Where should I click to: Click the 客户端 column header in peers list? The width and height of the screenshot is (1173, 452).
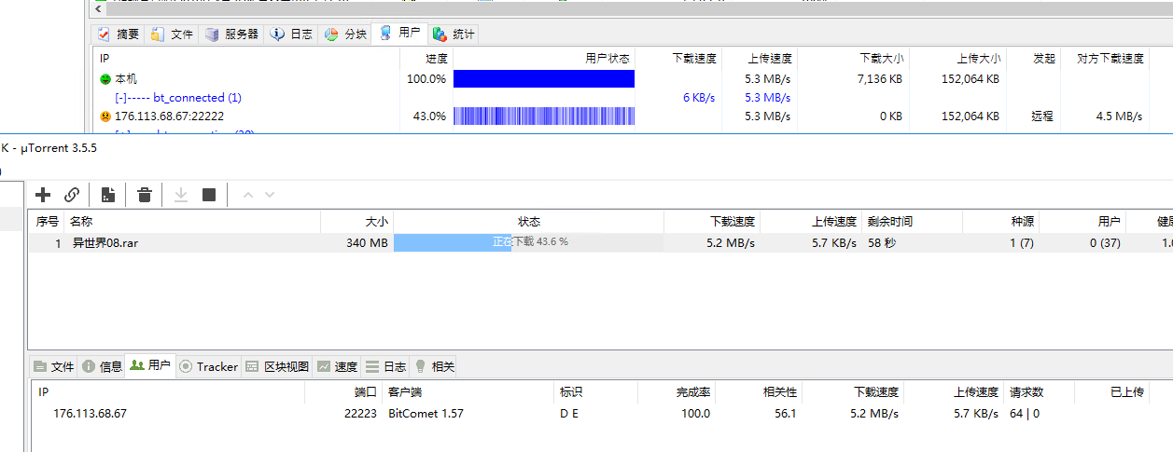(468, 392)
